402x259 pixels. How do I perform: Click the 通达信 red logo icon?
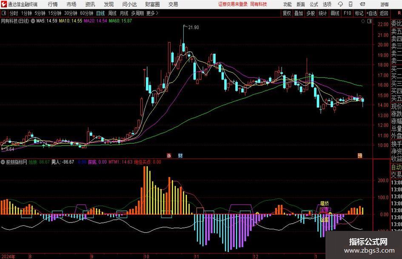pyautogui.click(x=4, y=4)
